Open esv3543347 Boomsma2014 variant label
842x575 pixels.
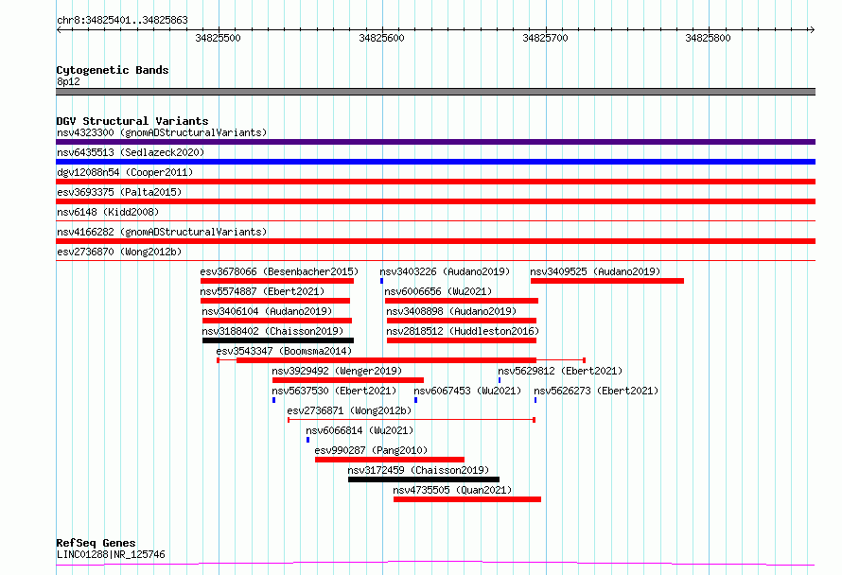(x=284, y=351)
